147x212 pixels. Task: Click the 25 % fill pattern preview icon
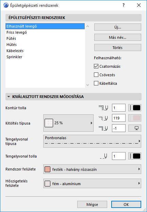coord(49,123)
